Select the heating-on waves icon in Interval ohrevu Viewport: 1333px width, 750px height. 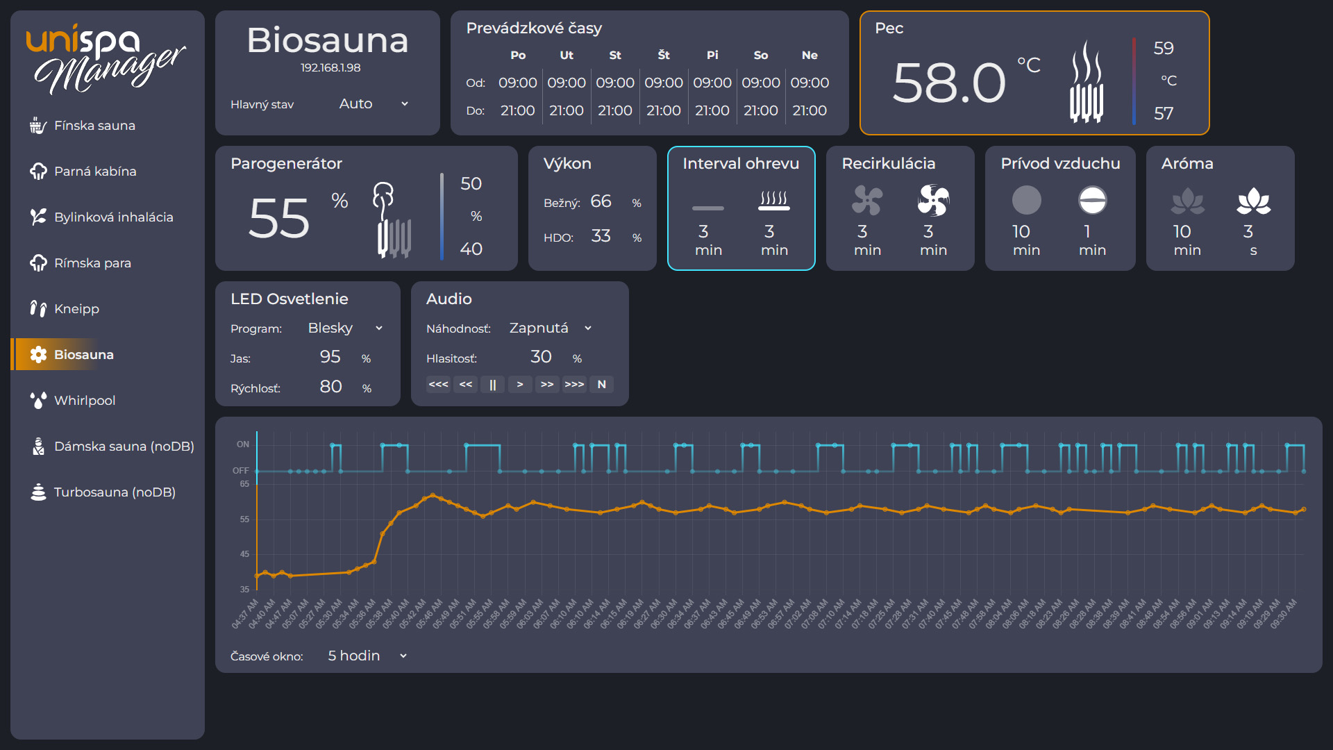point(774,201)
